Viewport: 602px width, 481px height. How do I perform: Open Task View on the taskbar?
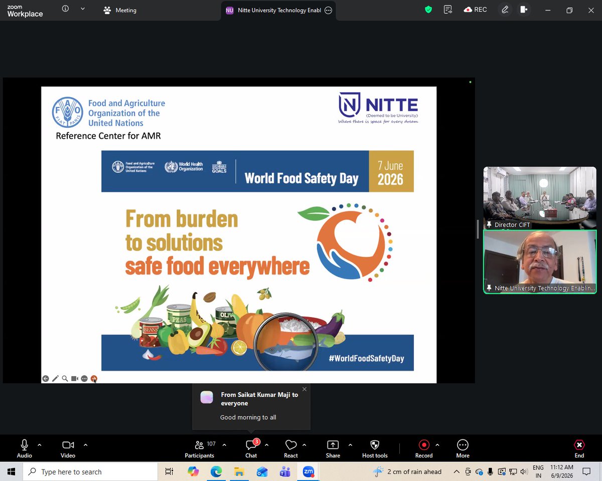click(169, 471)
